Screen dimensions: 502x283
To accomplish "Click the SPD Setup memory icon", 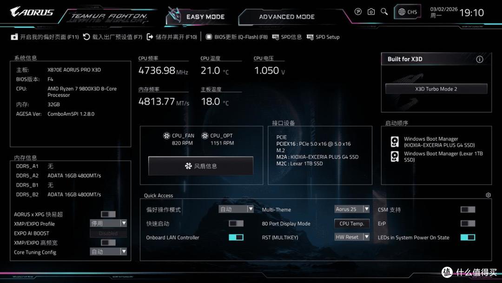I will tap(310, 37).
